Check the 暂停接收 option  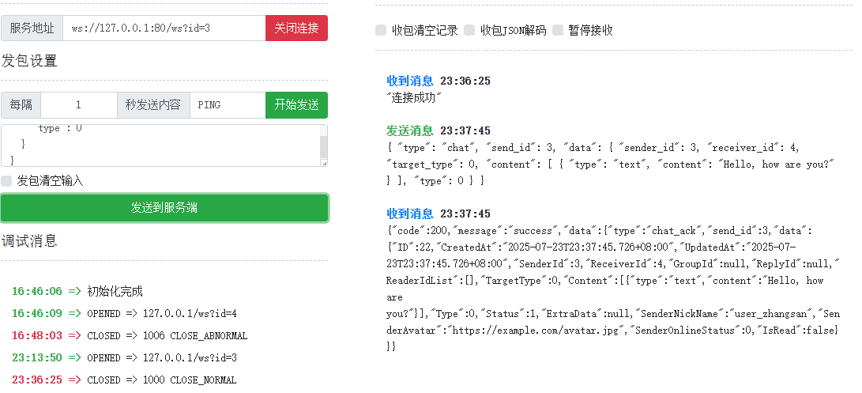click(558, 30)
